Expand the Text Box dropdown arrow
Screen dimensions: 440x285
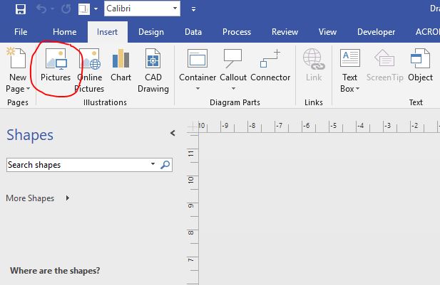(357, 89)
